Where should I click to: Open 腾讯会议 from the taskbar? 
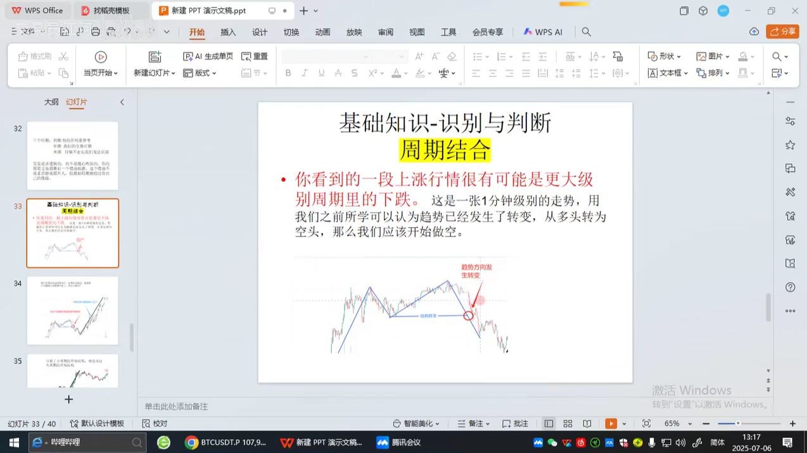click(399, 442)
